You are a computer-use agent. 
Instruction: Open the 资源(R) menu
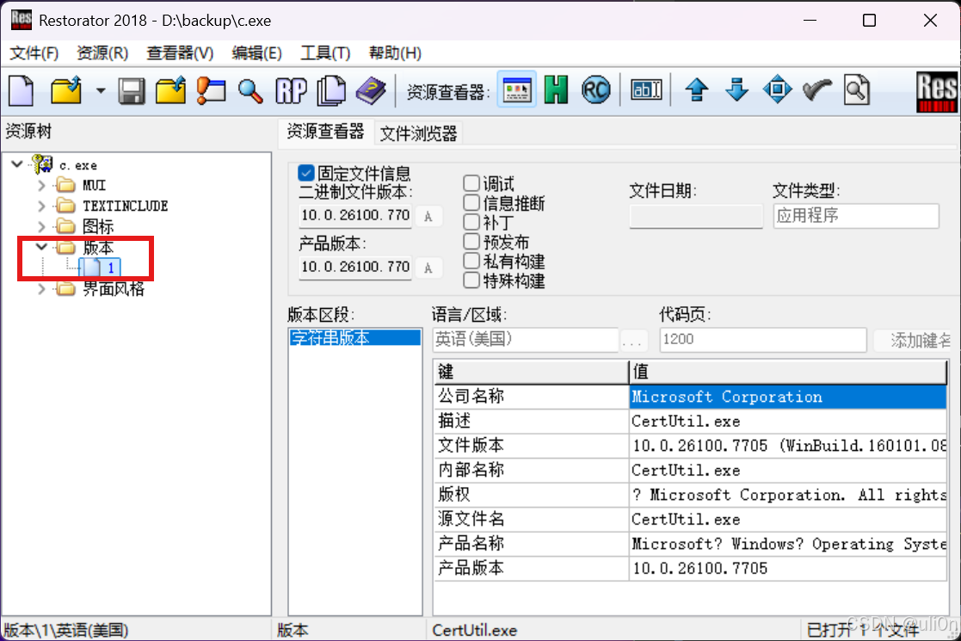(102, 53)
